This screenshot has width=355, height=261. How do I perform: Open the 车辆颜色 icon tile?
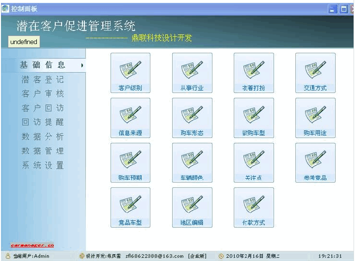pos(192,163)
